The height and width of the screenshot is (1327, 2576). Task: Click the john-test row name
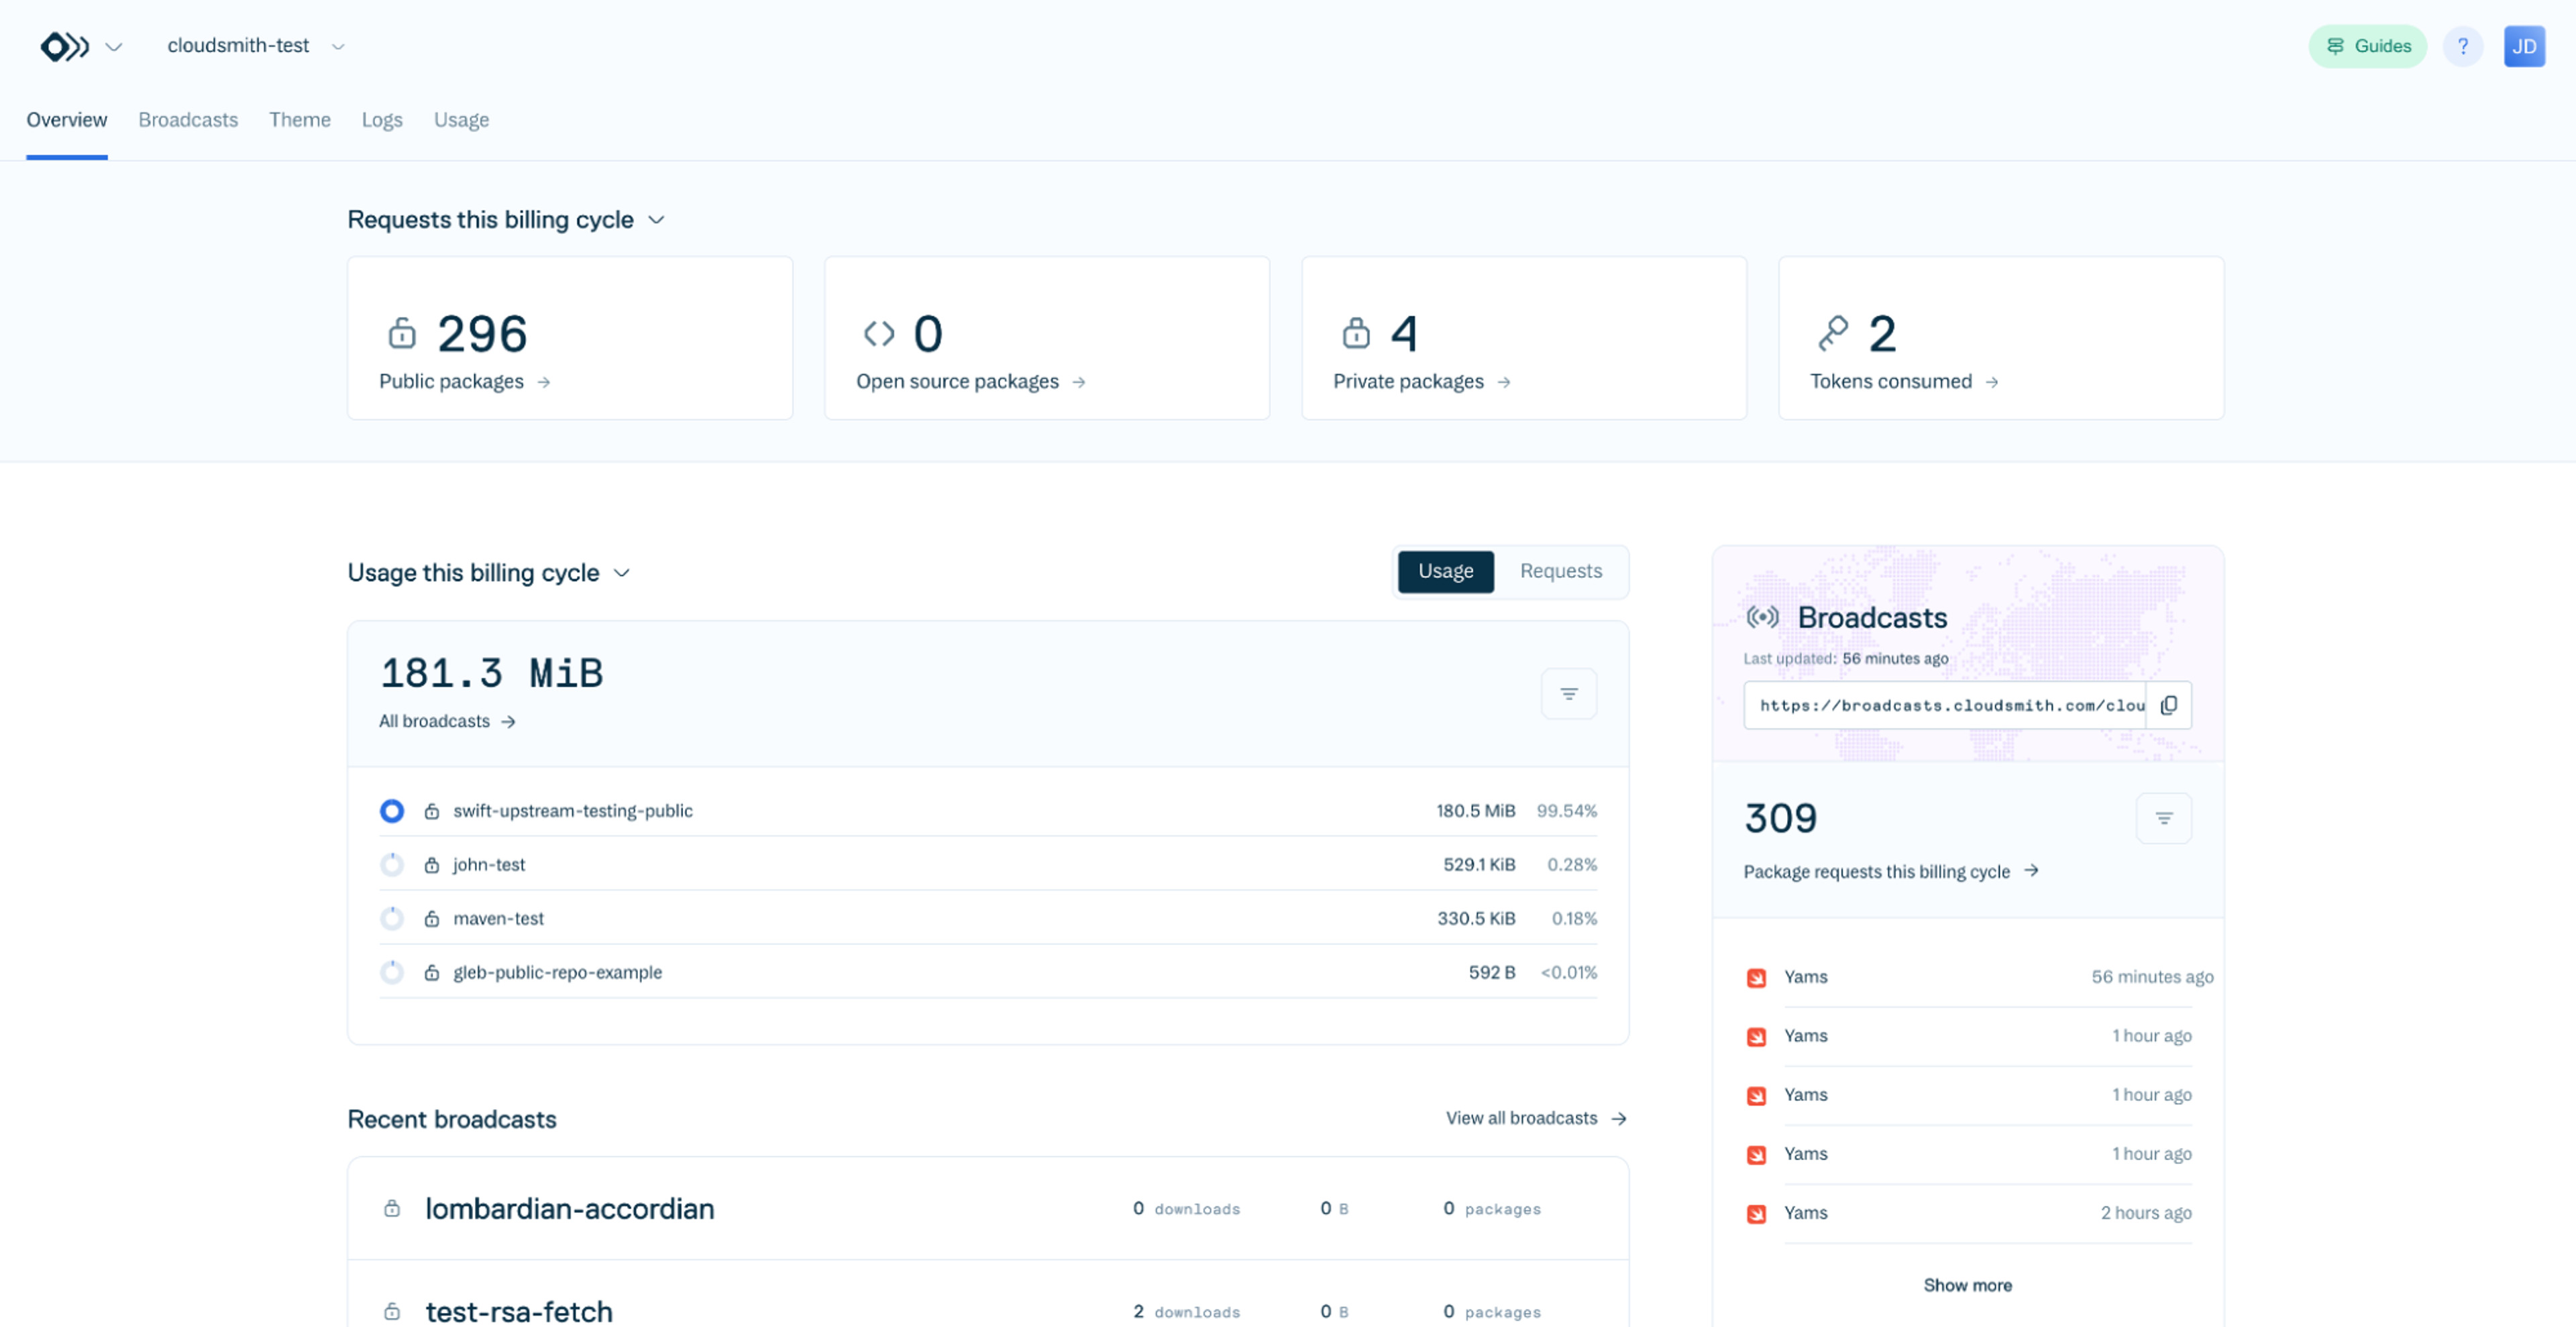tap(489, 864)
